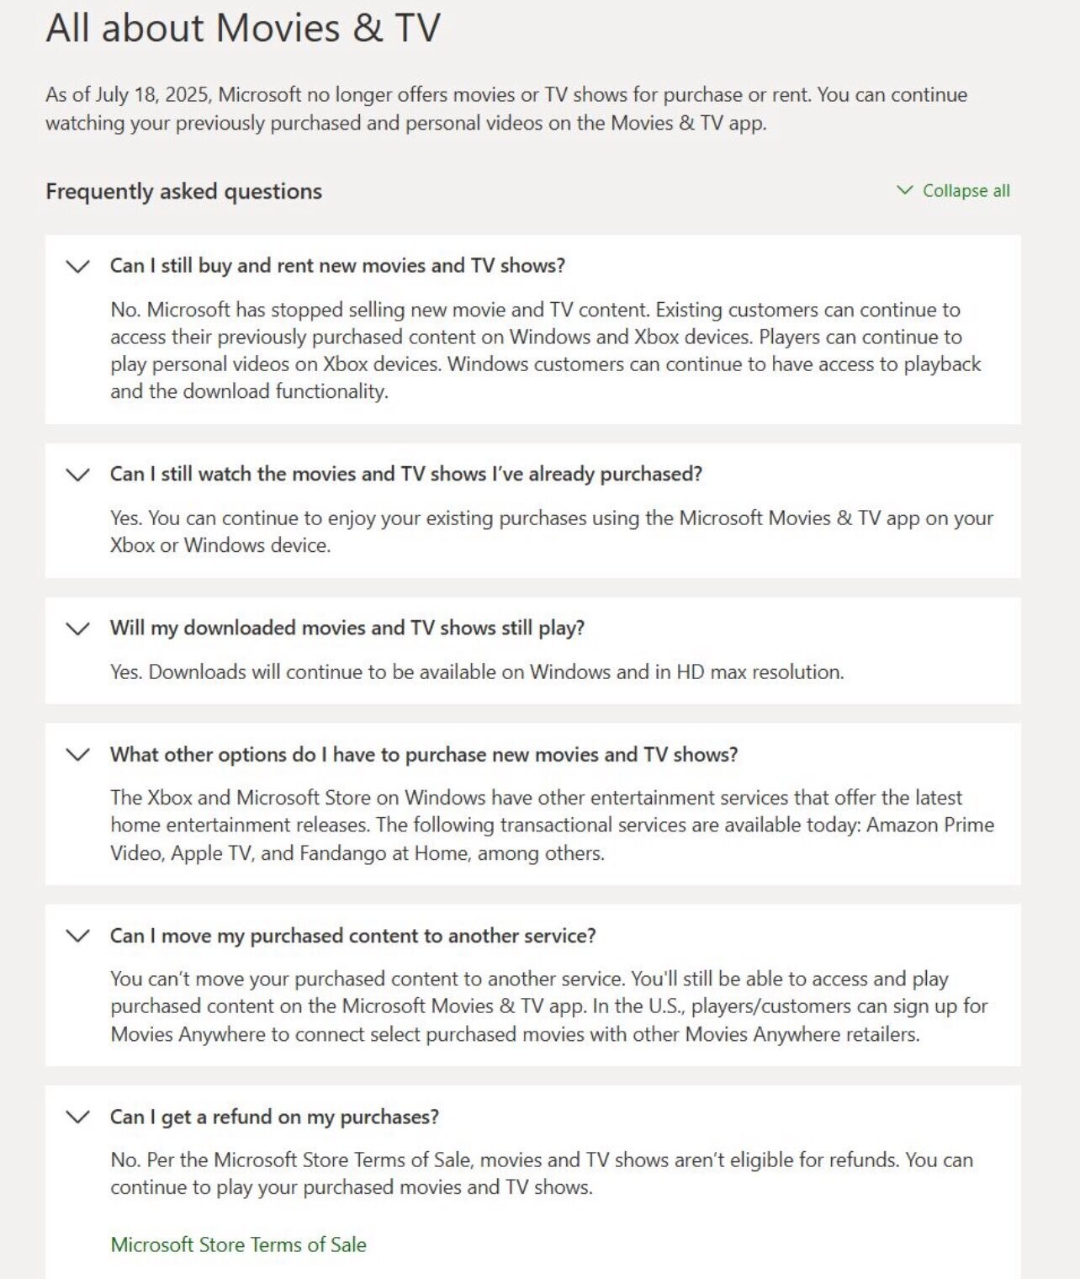Click the chevron icon beside Collapse all
This screenshot has height=1279, width=1080.
coord(905,190)
